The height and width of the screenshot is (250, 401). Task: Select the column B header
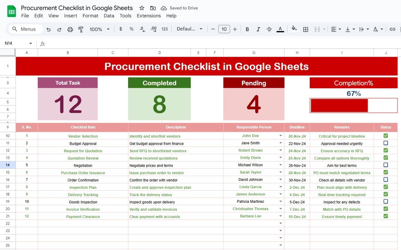68,52
